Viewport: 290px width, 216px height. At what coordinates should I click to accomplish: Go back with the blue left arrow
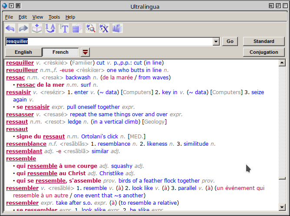click(x=10, y=29)
